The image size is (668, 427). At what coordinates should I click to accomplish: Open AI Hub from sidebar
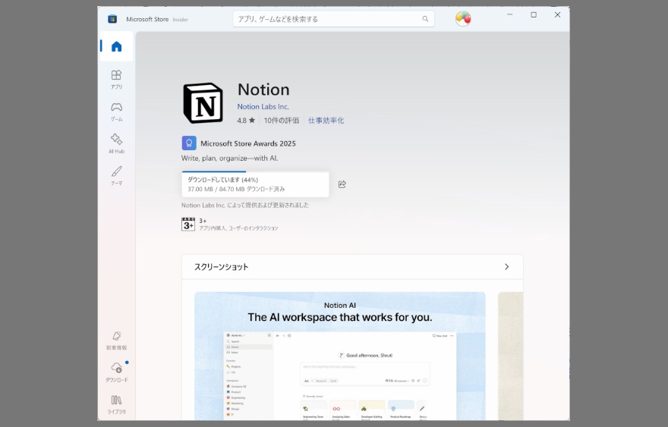tap(116, 143)
